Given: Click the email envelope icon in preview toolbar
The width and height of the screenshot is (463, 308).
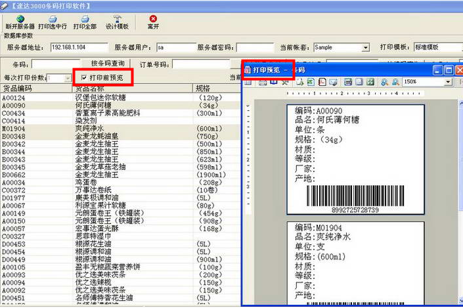Looking at the screenshot, I should (x=333, y=82).
